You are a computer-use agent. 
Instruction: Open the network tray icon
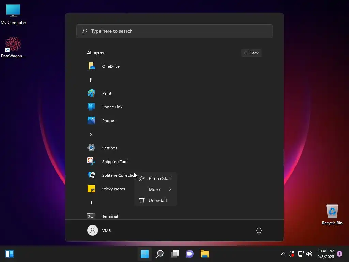(301, 254)
